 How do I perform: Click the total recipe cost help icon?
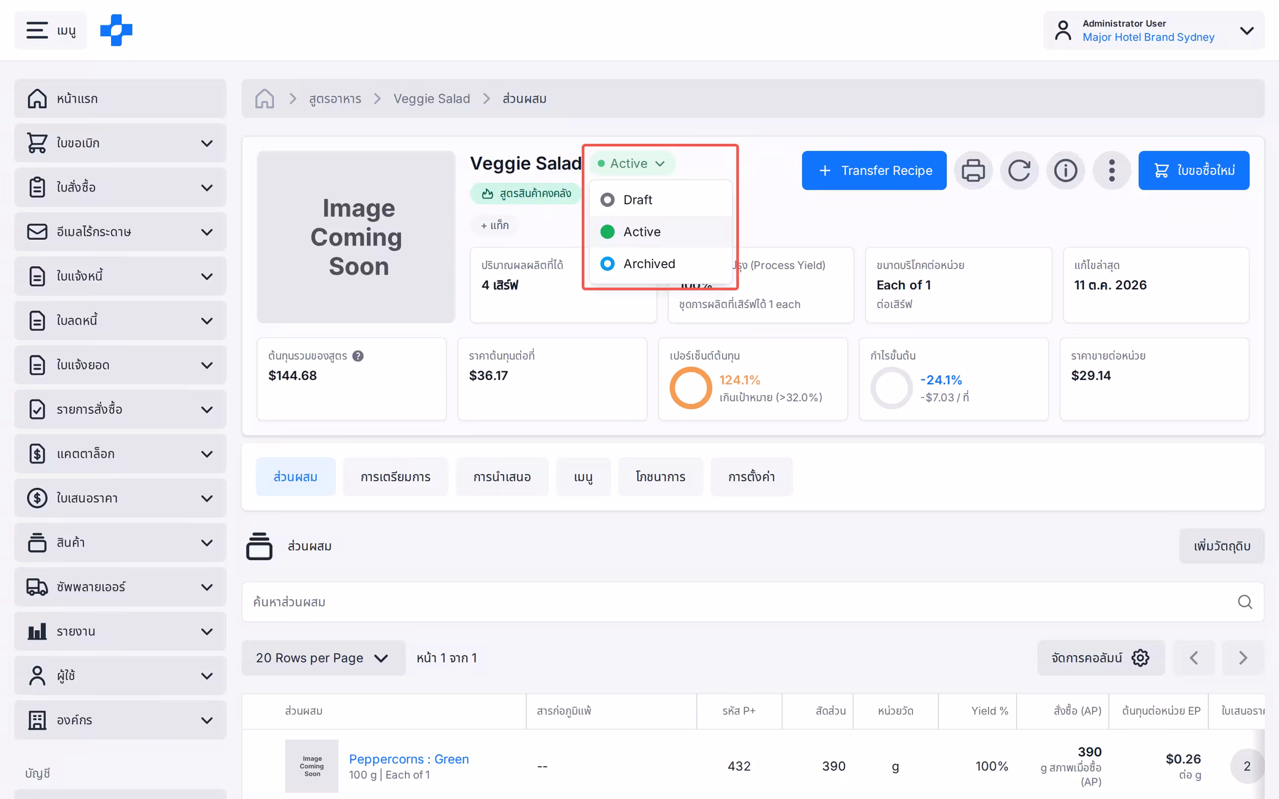[x=358, y=356]
